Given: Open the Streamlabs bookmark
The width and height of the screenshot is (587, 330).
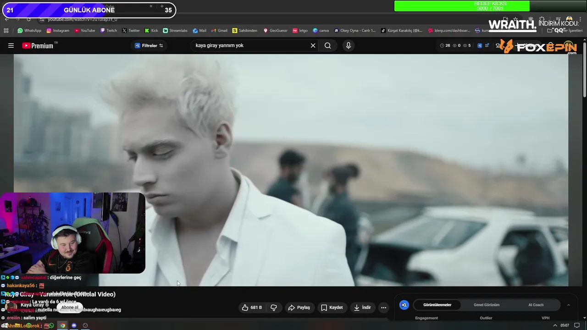Looking at the screenshot, I should click(x=175, y=31).
